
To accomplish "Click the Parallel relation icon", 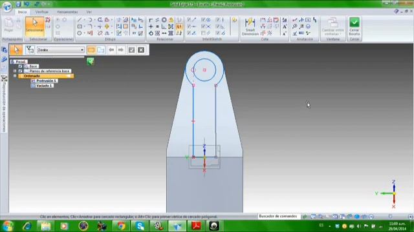I will pos(157,20).
